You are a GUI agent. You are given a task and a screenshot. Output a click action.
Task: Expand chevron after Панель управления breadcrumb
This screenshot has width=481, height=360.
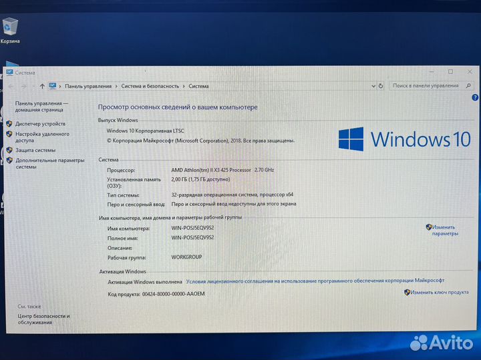coord(116,86)
